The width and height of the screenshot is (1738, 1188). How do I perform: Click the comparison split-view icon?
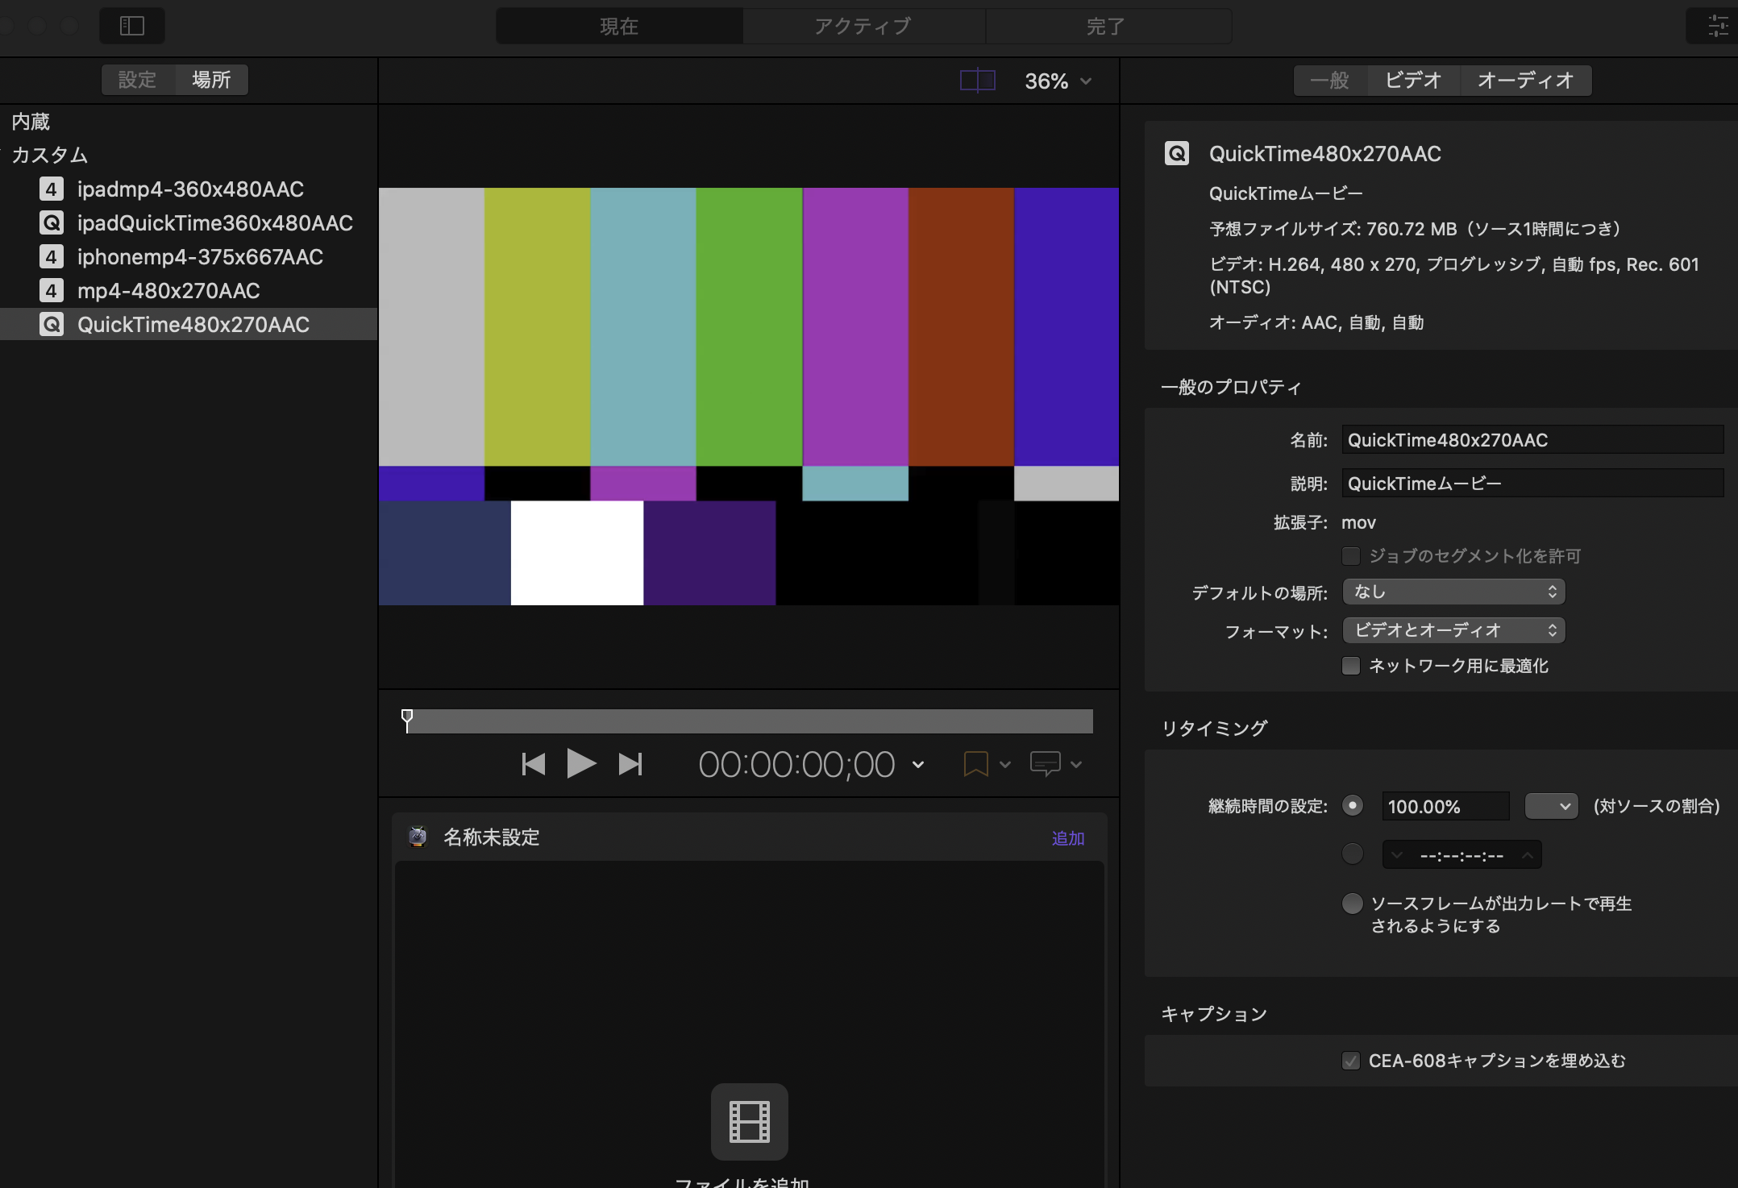click(977, 81)
